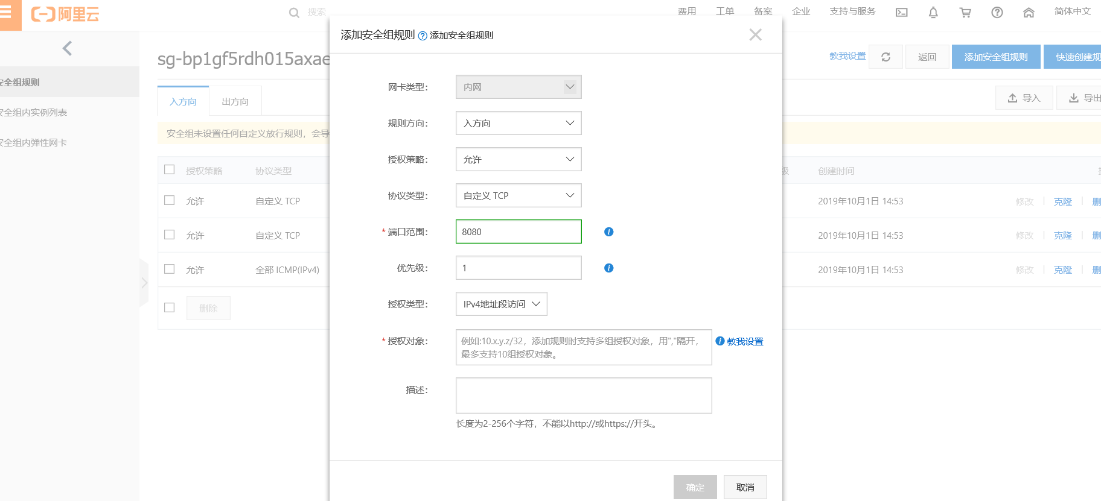Open the 费用 menu in top bar
This screenshot has width=1101, height=501.
(687, 11)
